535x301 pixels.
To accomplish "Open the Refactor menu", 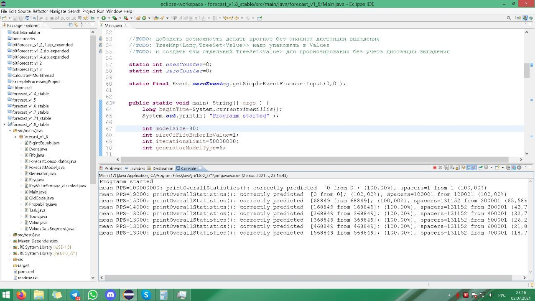I will point(40,11).
